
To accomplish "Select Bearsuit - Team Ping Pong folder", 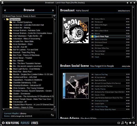I will [x=24, y=52].
